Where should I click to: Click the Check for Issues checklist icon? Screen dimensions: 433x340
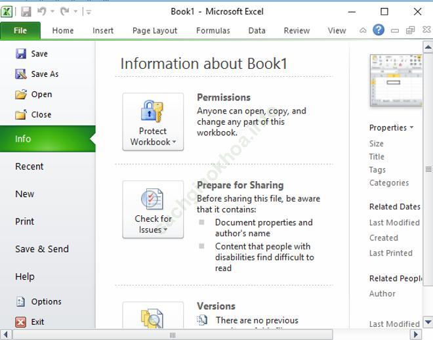[152, 199]
